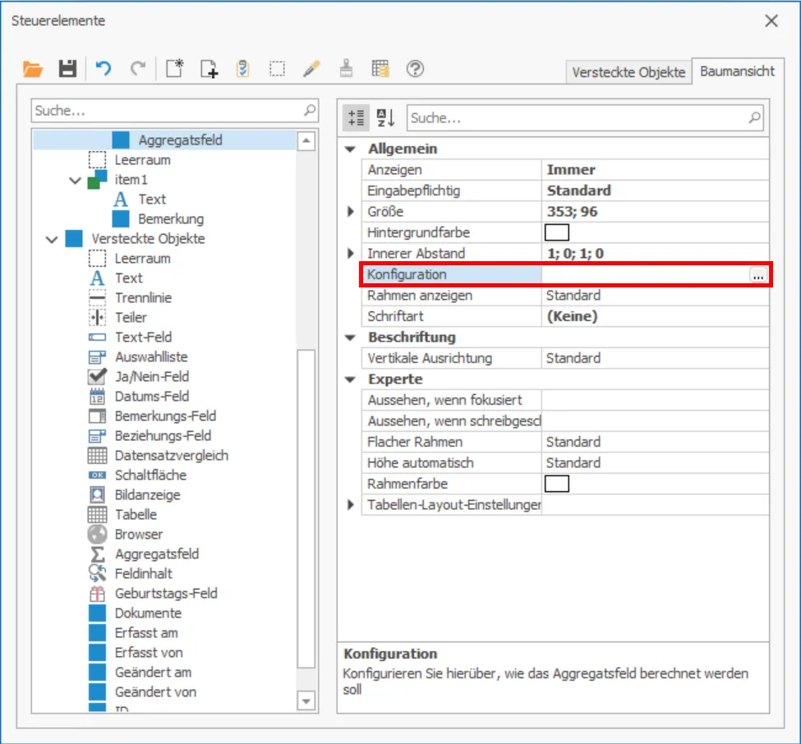Collapse the Beschriftung property group
The image size is (801, 744).
[351, 338]
